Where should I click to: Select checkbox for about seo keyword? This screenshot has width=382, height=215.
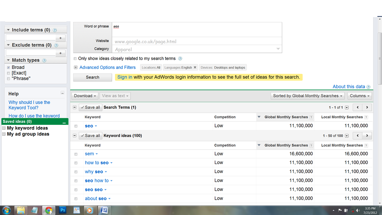coord(76,199)
